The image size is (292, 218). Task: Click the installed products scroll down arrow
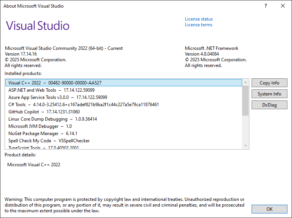click(245, 145)
